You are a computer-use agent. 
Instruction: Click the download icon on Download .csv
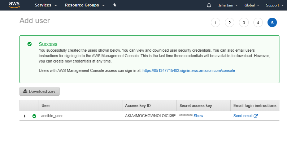tap(25, 91)
